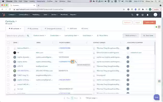Image resolution: width=163 pixels, height=102 pixels.
Task: Select the checkbox next to contact ttt
Action: coord(8,53)
